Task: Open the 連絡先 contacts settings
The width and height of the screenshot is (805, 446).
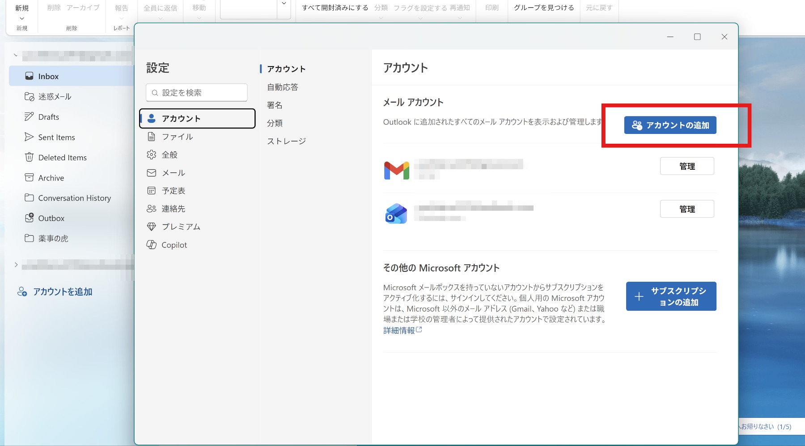Action: [x=173, y=208]
